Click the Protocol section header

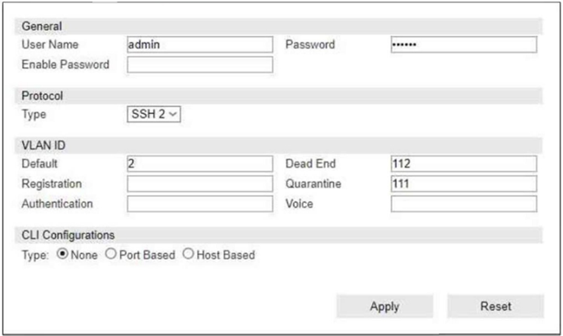click(278, 96)
